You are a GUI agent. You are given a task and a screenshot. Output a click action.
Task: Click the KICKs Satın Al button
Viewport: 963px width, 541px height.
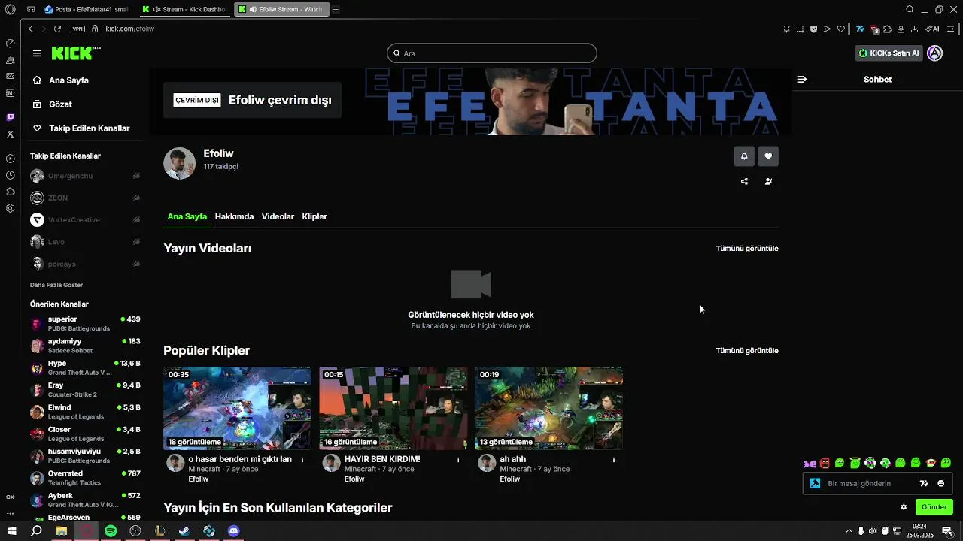pos(889,53)
